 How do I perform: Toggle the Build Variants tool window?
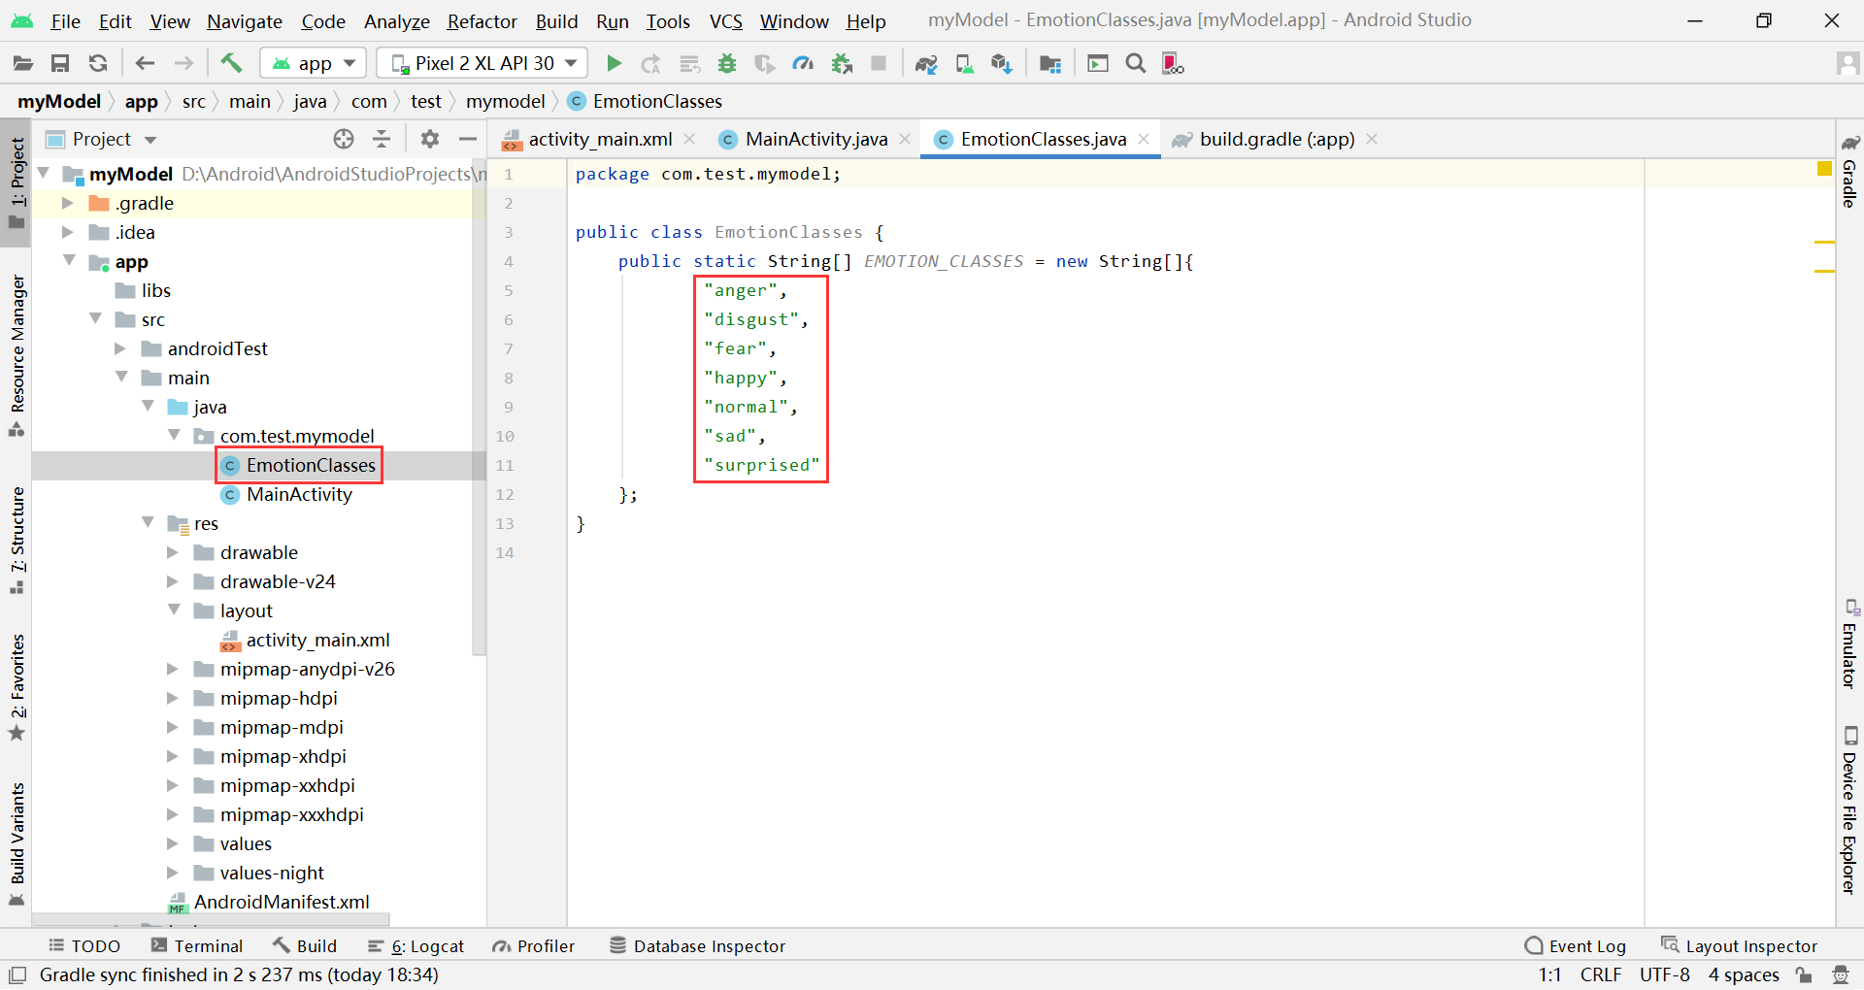17,842
